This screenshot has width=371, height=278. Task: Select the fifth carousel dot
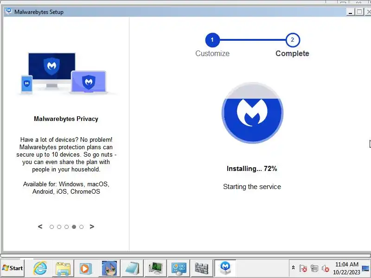[82, 227]
